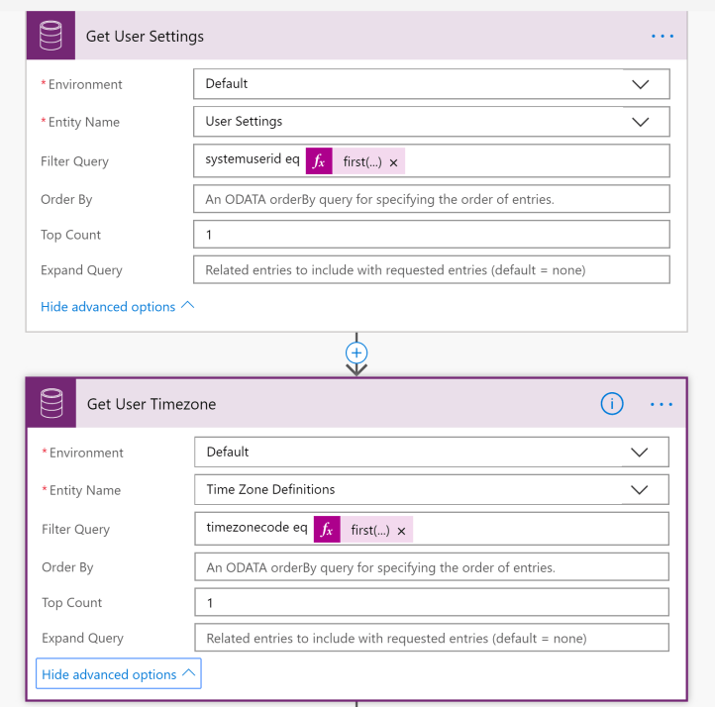
Task: Click Order By field in Get User Settings
Action: [x=431, y=199]
